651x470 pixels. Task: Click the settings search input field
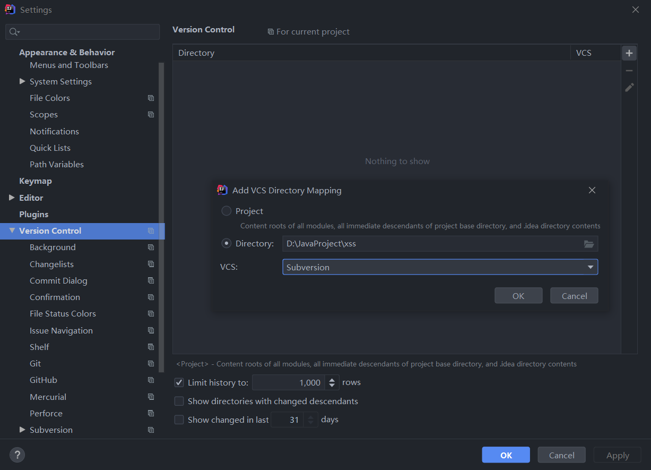pos(82,32)
